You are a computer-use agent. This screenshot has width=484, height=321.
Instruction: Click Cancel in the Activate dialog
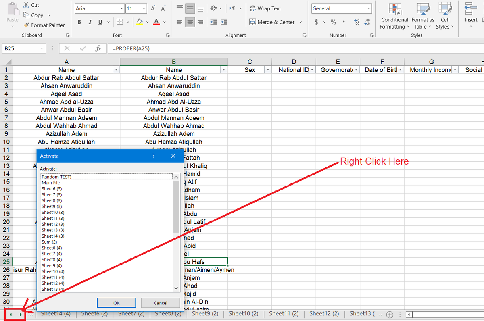pos(161,303)
